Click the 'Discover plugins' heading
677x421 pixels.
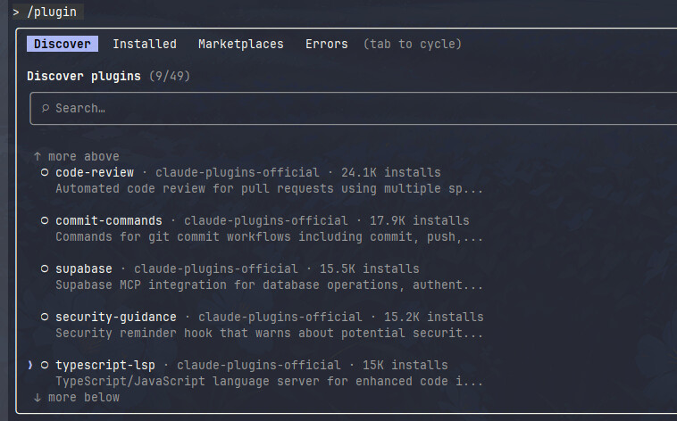(x=84, y=77)
